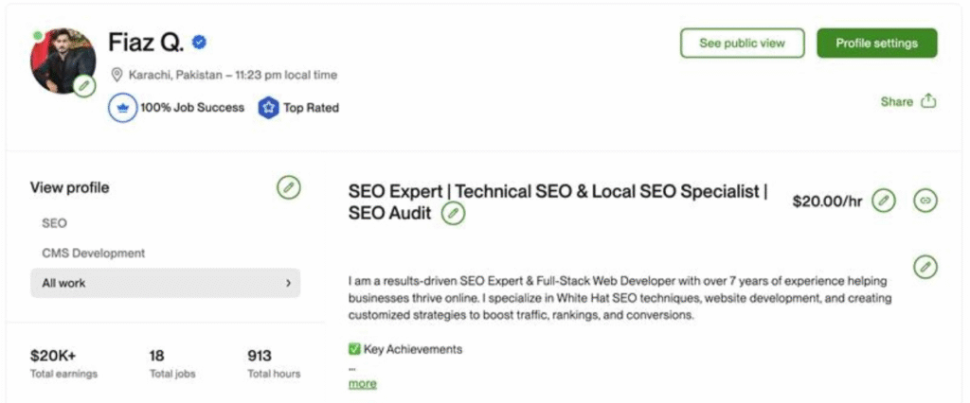Click the edit pencil on profile photo
The width and height of the screenshot is (970, 403).
[x=84, y=86]
